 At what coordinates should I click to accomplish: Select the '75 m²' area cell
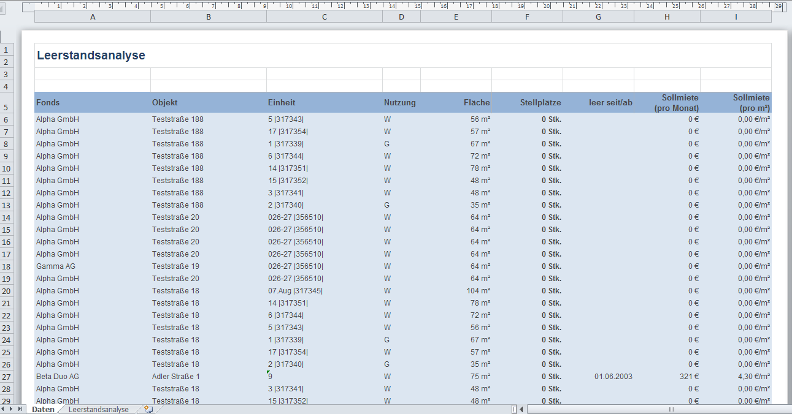tap(456, 377)
